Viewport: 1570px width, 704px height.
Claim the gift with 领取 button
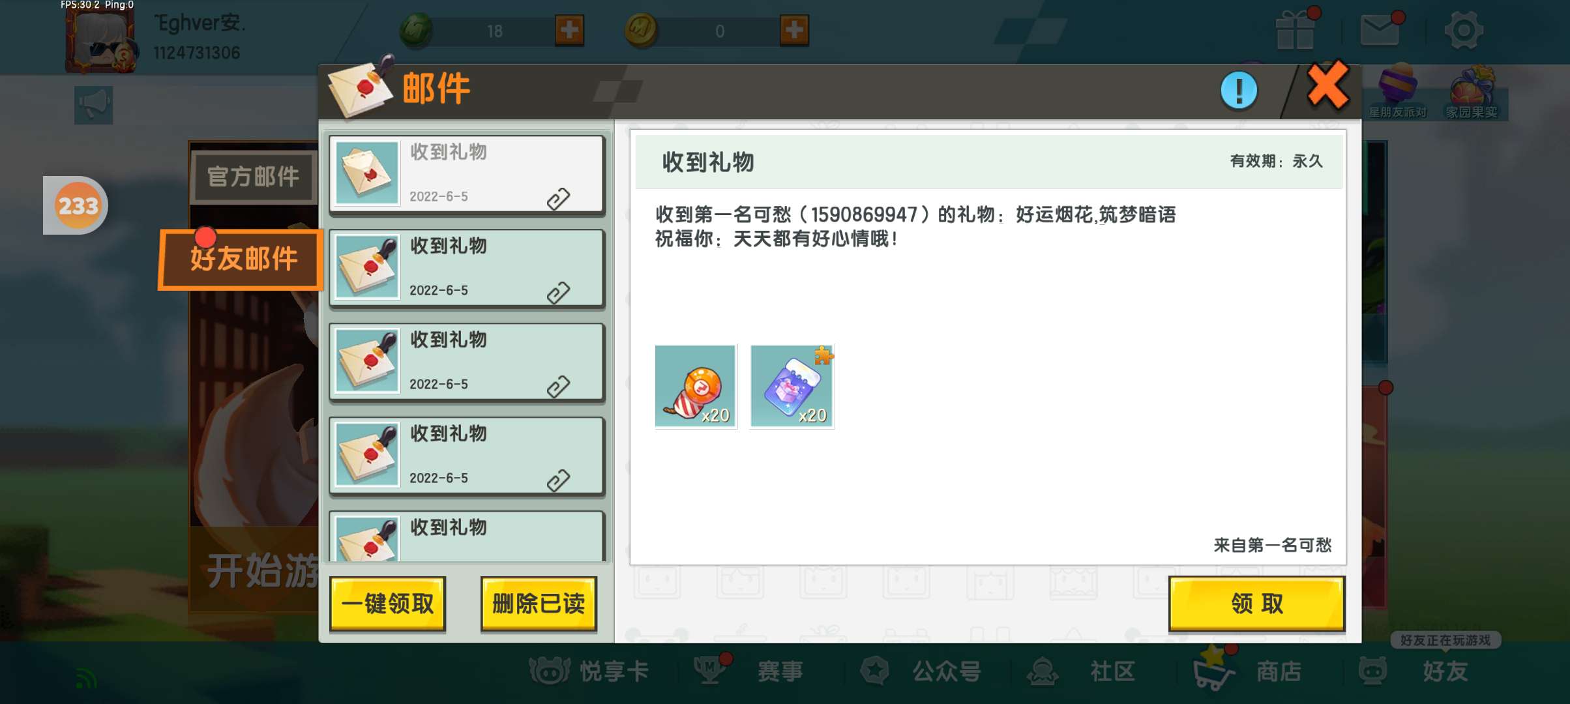coord(1257,604)
